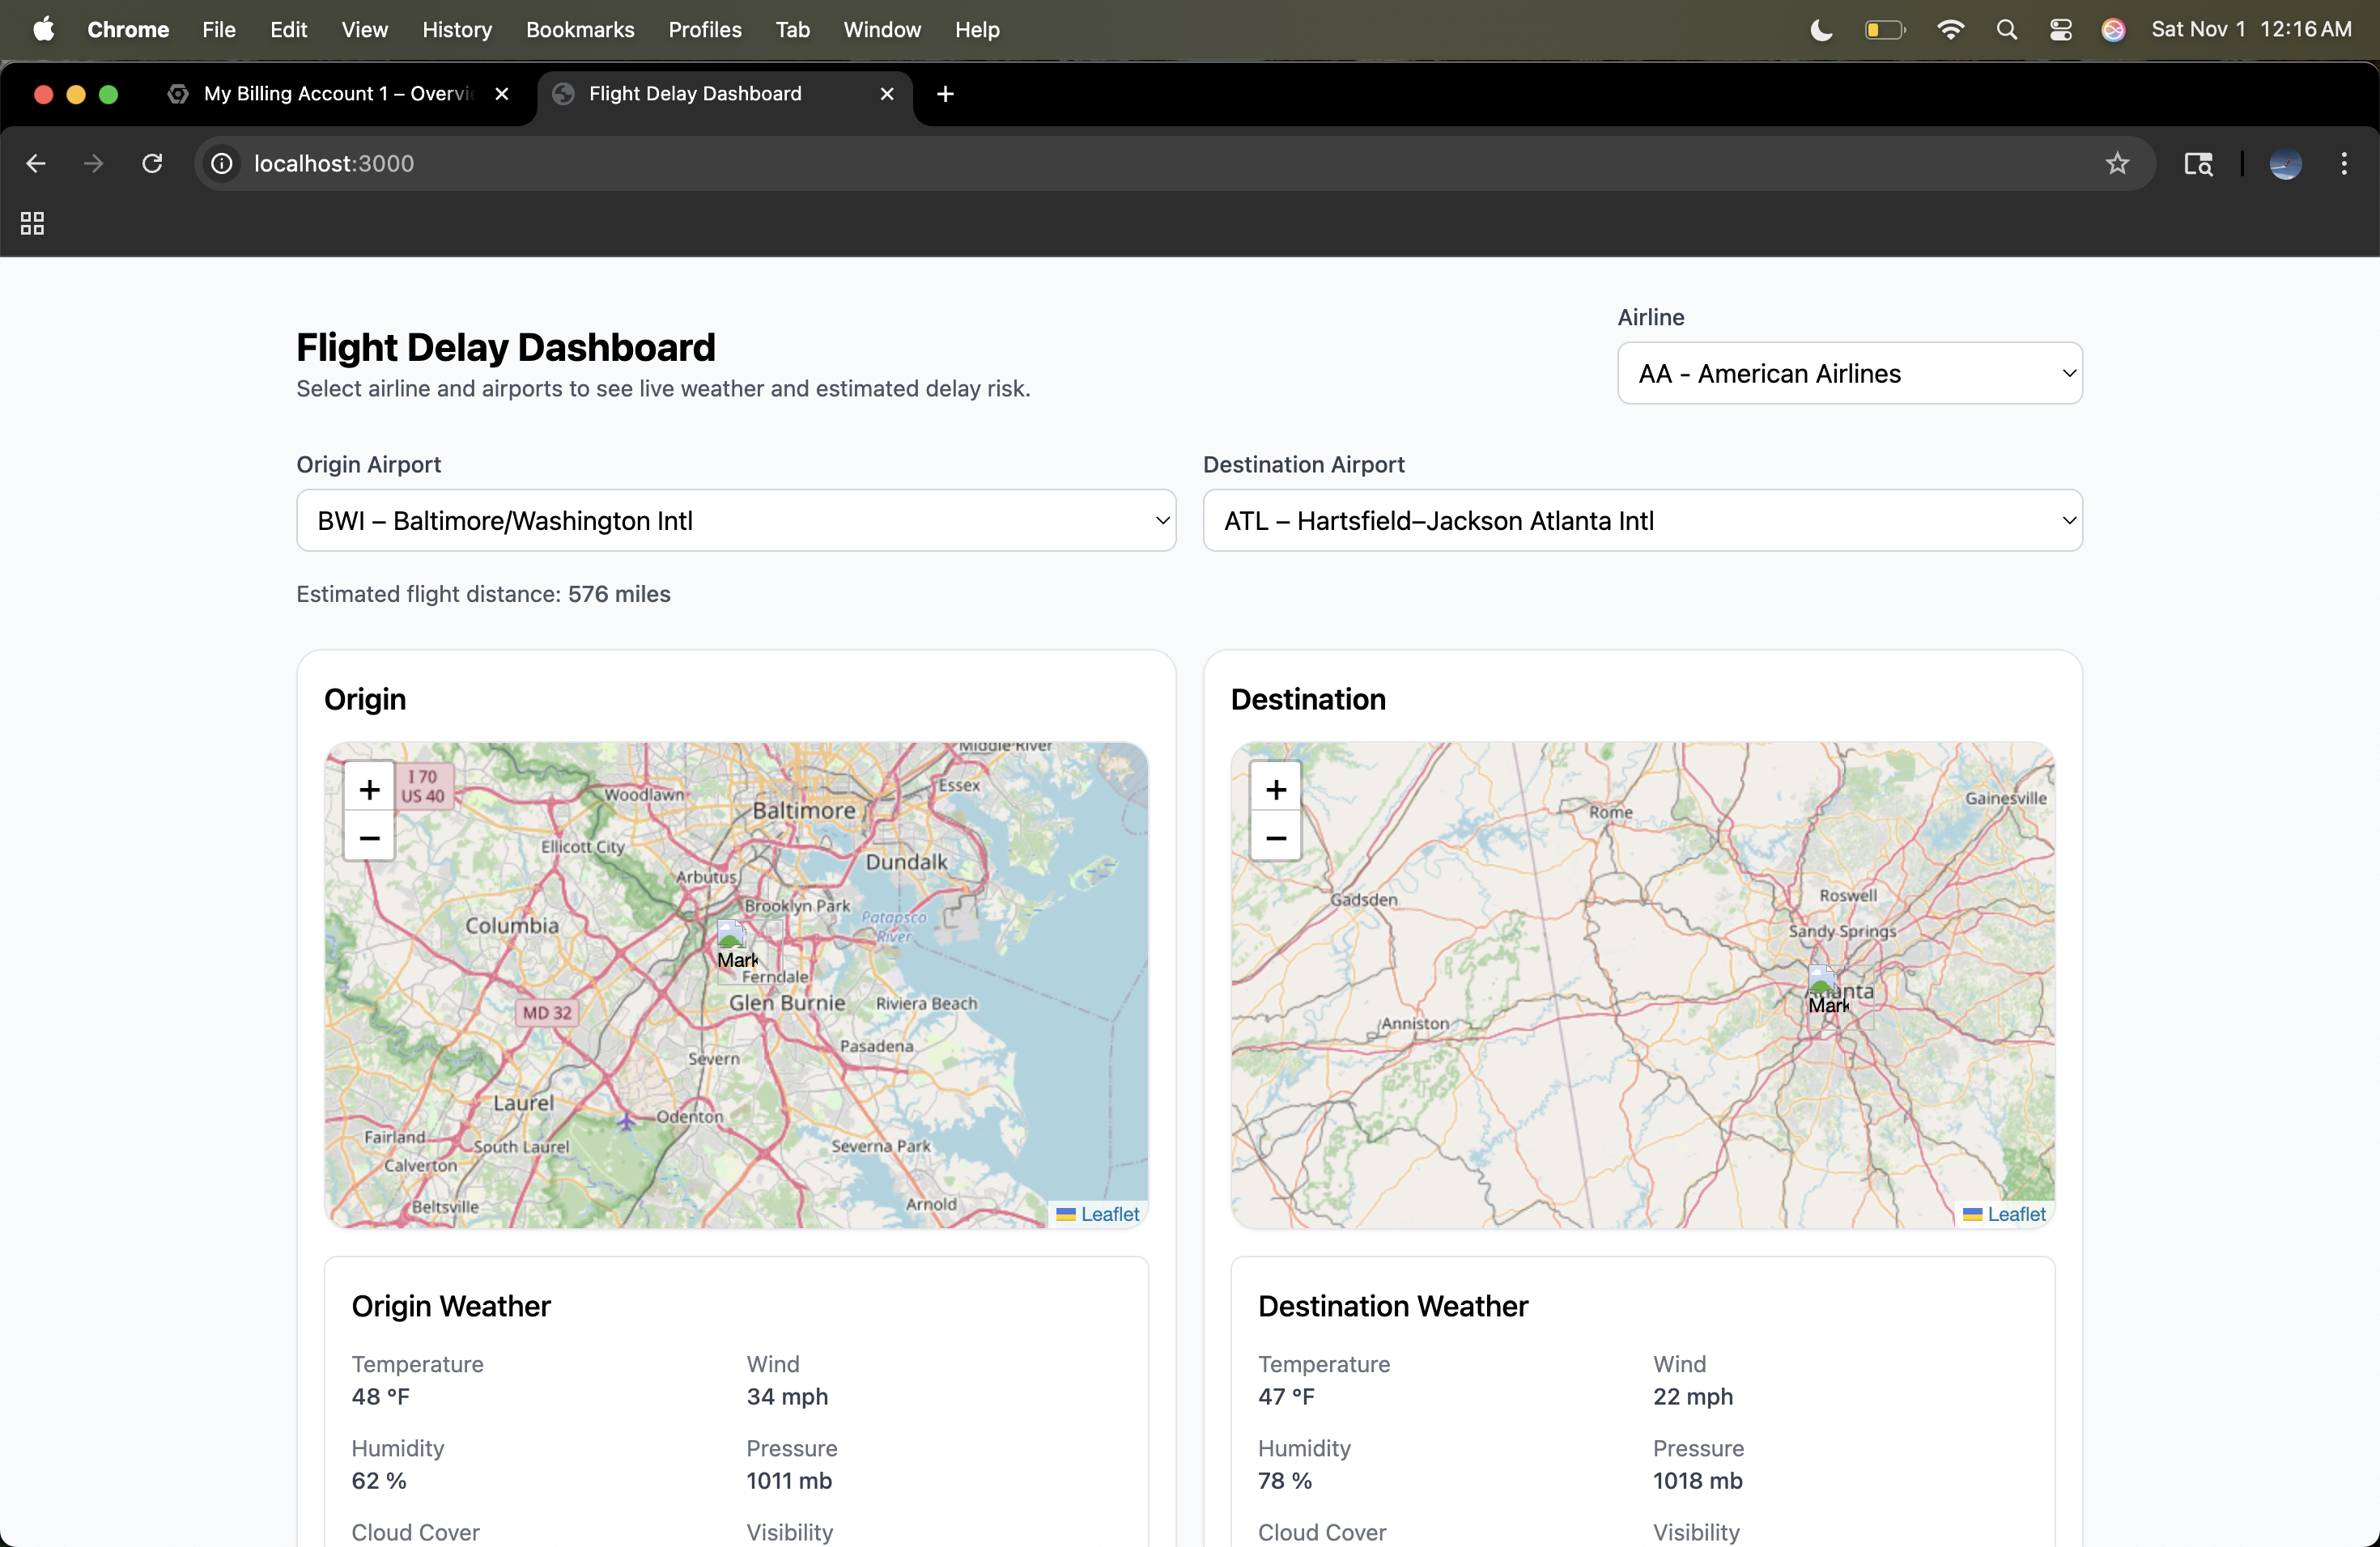Screen dimensions: 2380x1547
Task: Zoom out on the Destination map
Action: [1275, 837]
